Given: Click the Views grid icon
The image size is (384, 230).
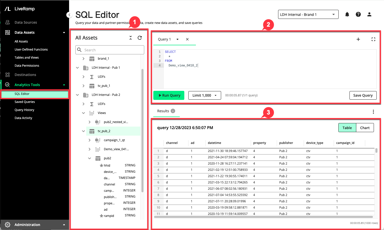Looking at the screenshot, I should pyautogui.click(x=92, y=113).
